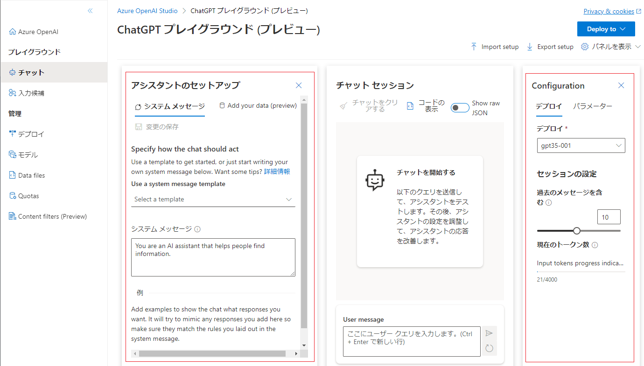Image resolution: width=644 pixels, height=366 pixels.
Task: Click the external link icon beside Privacy & cookies
Action: [x=638, y=12]
